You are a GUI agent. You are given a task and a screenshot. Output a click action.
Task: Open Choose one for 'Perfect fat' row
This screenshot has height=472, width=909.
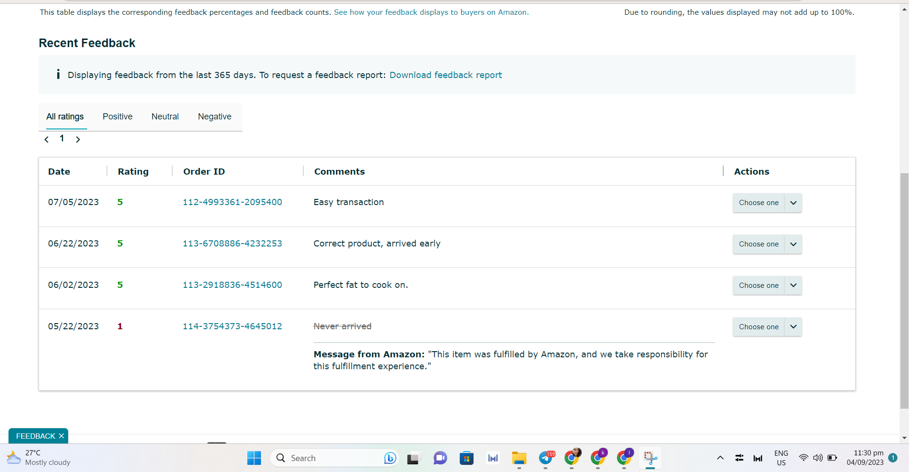pos(758,285)
